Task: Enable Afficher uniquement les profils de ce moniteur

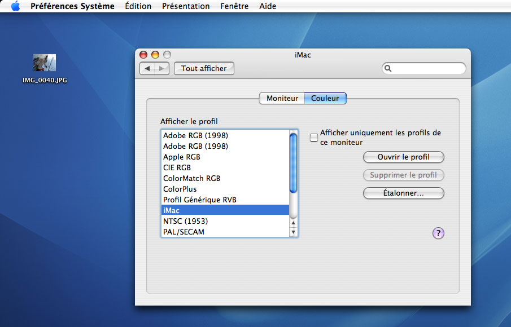Action: (314, 138)
